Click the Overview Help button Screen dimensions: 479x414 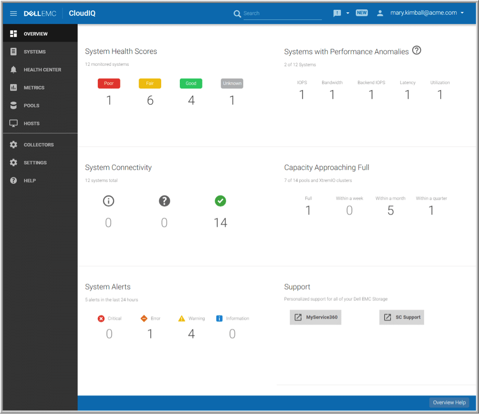tap(449, 402)
